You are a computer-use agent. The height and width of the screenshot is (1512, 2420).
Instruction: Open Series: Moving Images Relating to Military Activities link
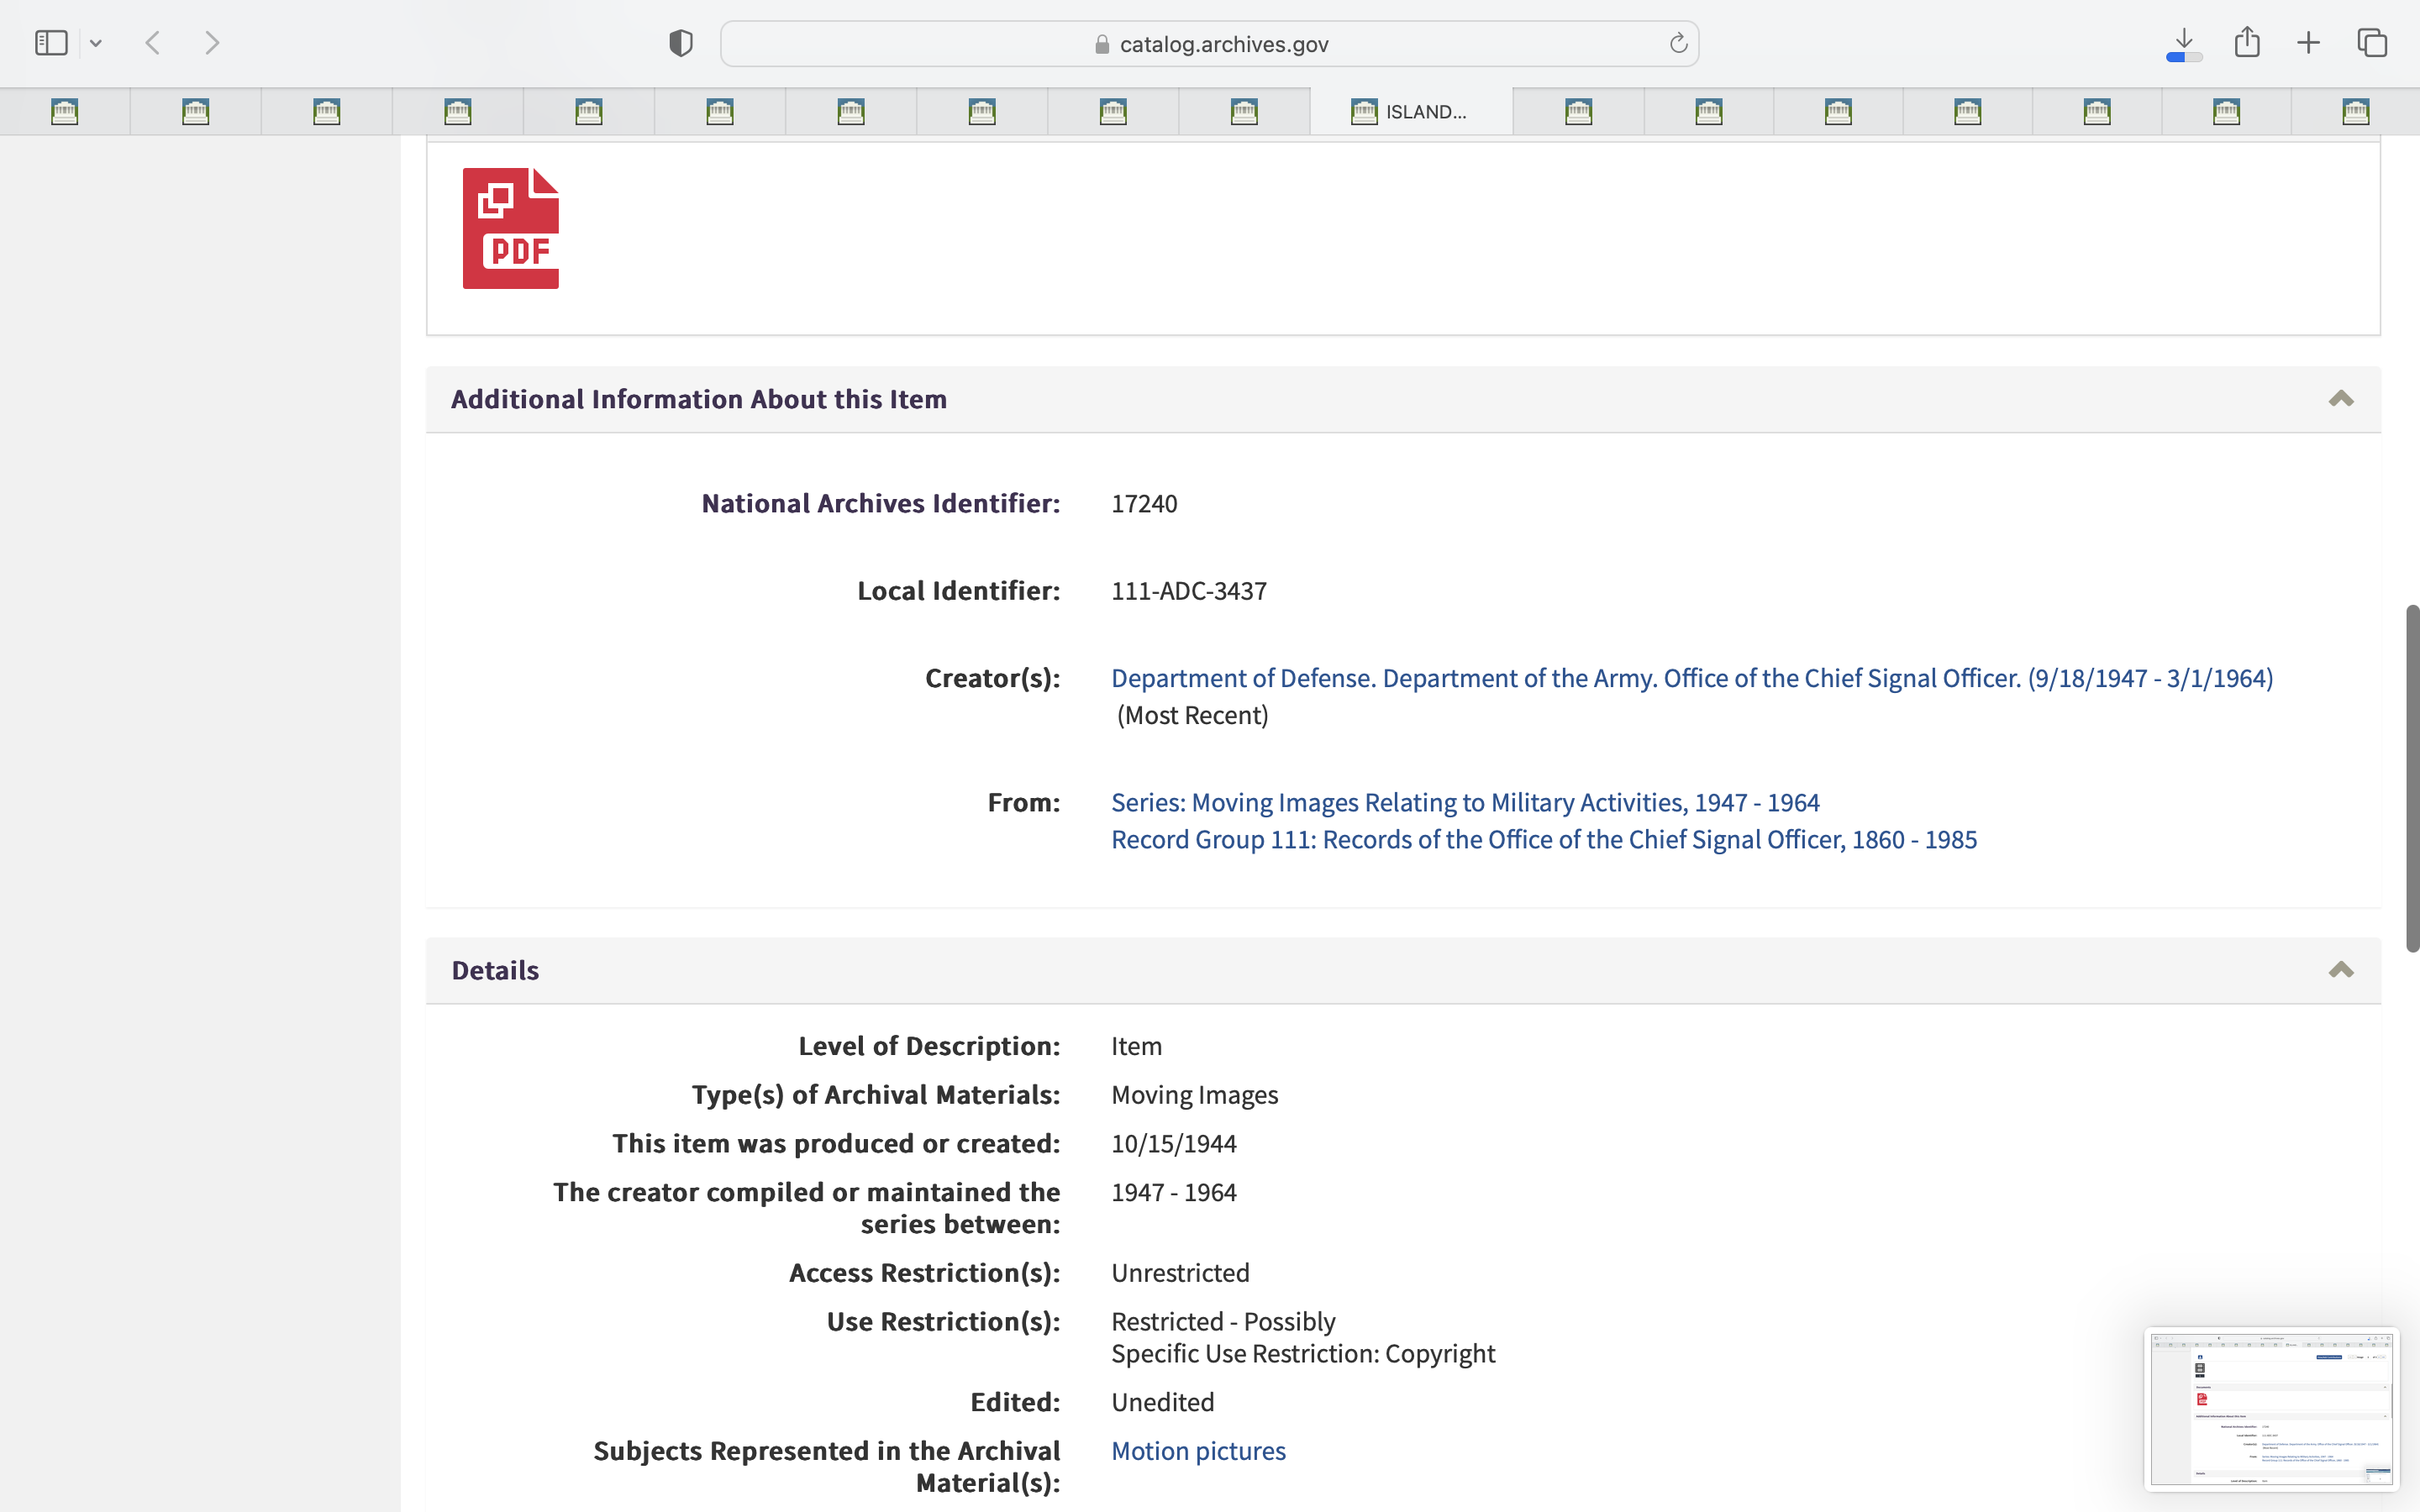pos(1465,802)
